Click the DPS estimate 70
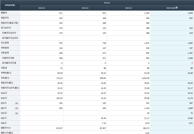The image size is (194, 134). pyautogui.click(x=192, y=113)
